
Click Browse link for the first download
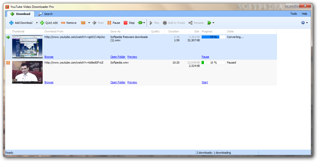tap(49, 57)
